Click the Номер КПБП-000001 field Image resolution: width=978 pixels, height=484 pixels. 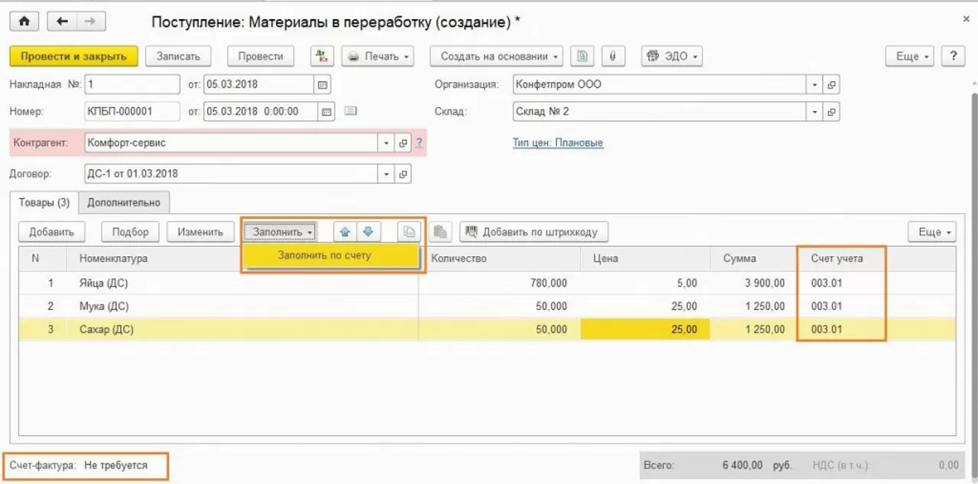[131, 112]
